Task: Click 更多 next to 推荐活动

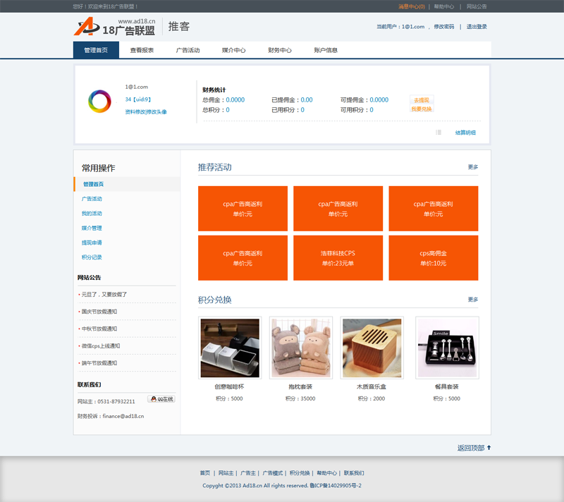Action: point(473,167)
